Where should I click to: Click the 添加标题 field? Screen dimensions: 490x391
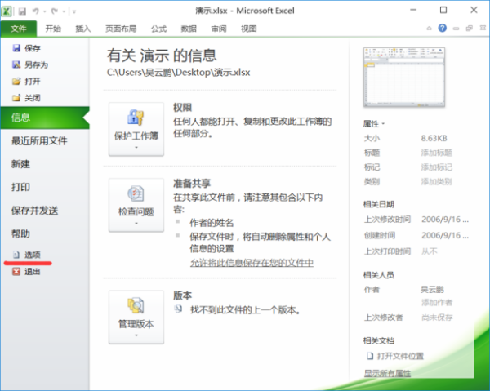(x=437, y=153)
